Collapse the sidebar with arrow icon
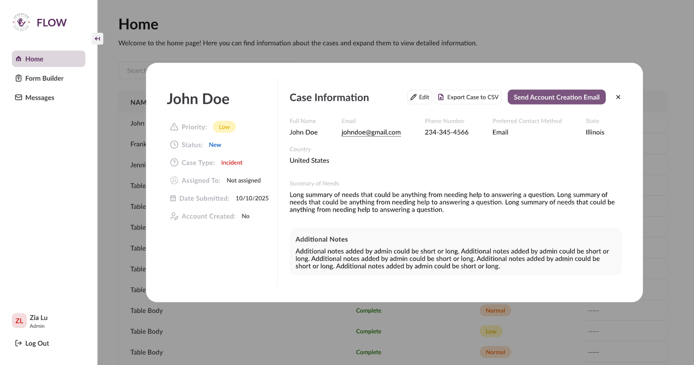 coord(97,39)
